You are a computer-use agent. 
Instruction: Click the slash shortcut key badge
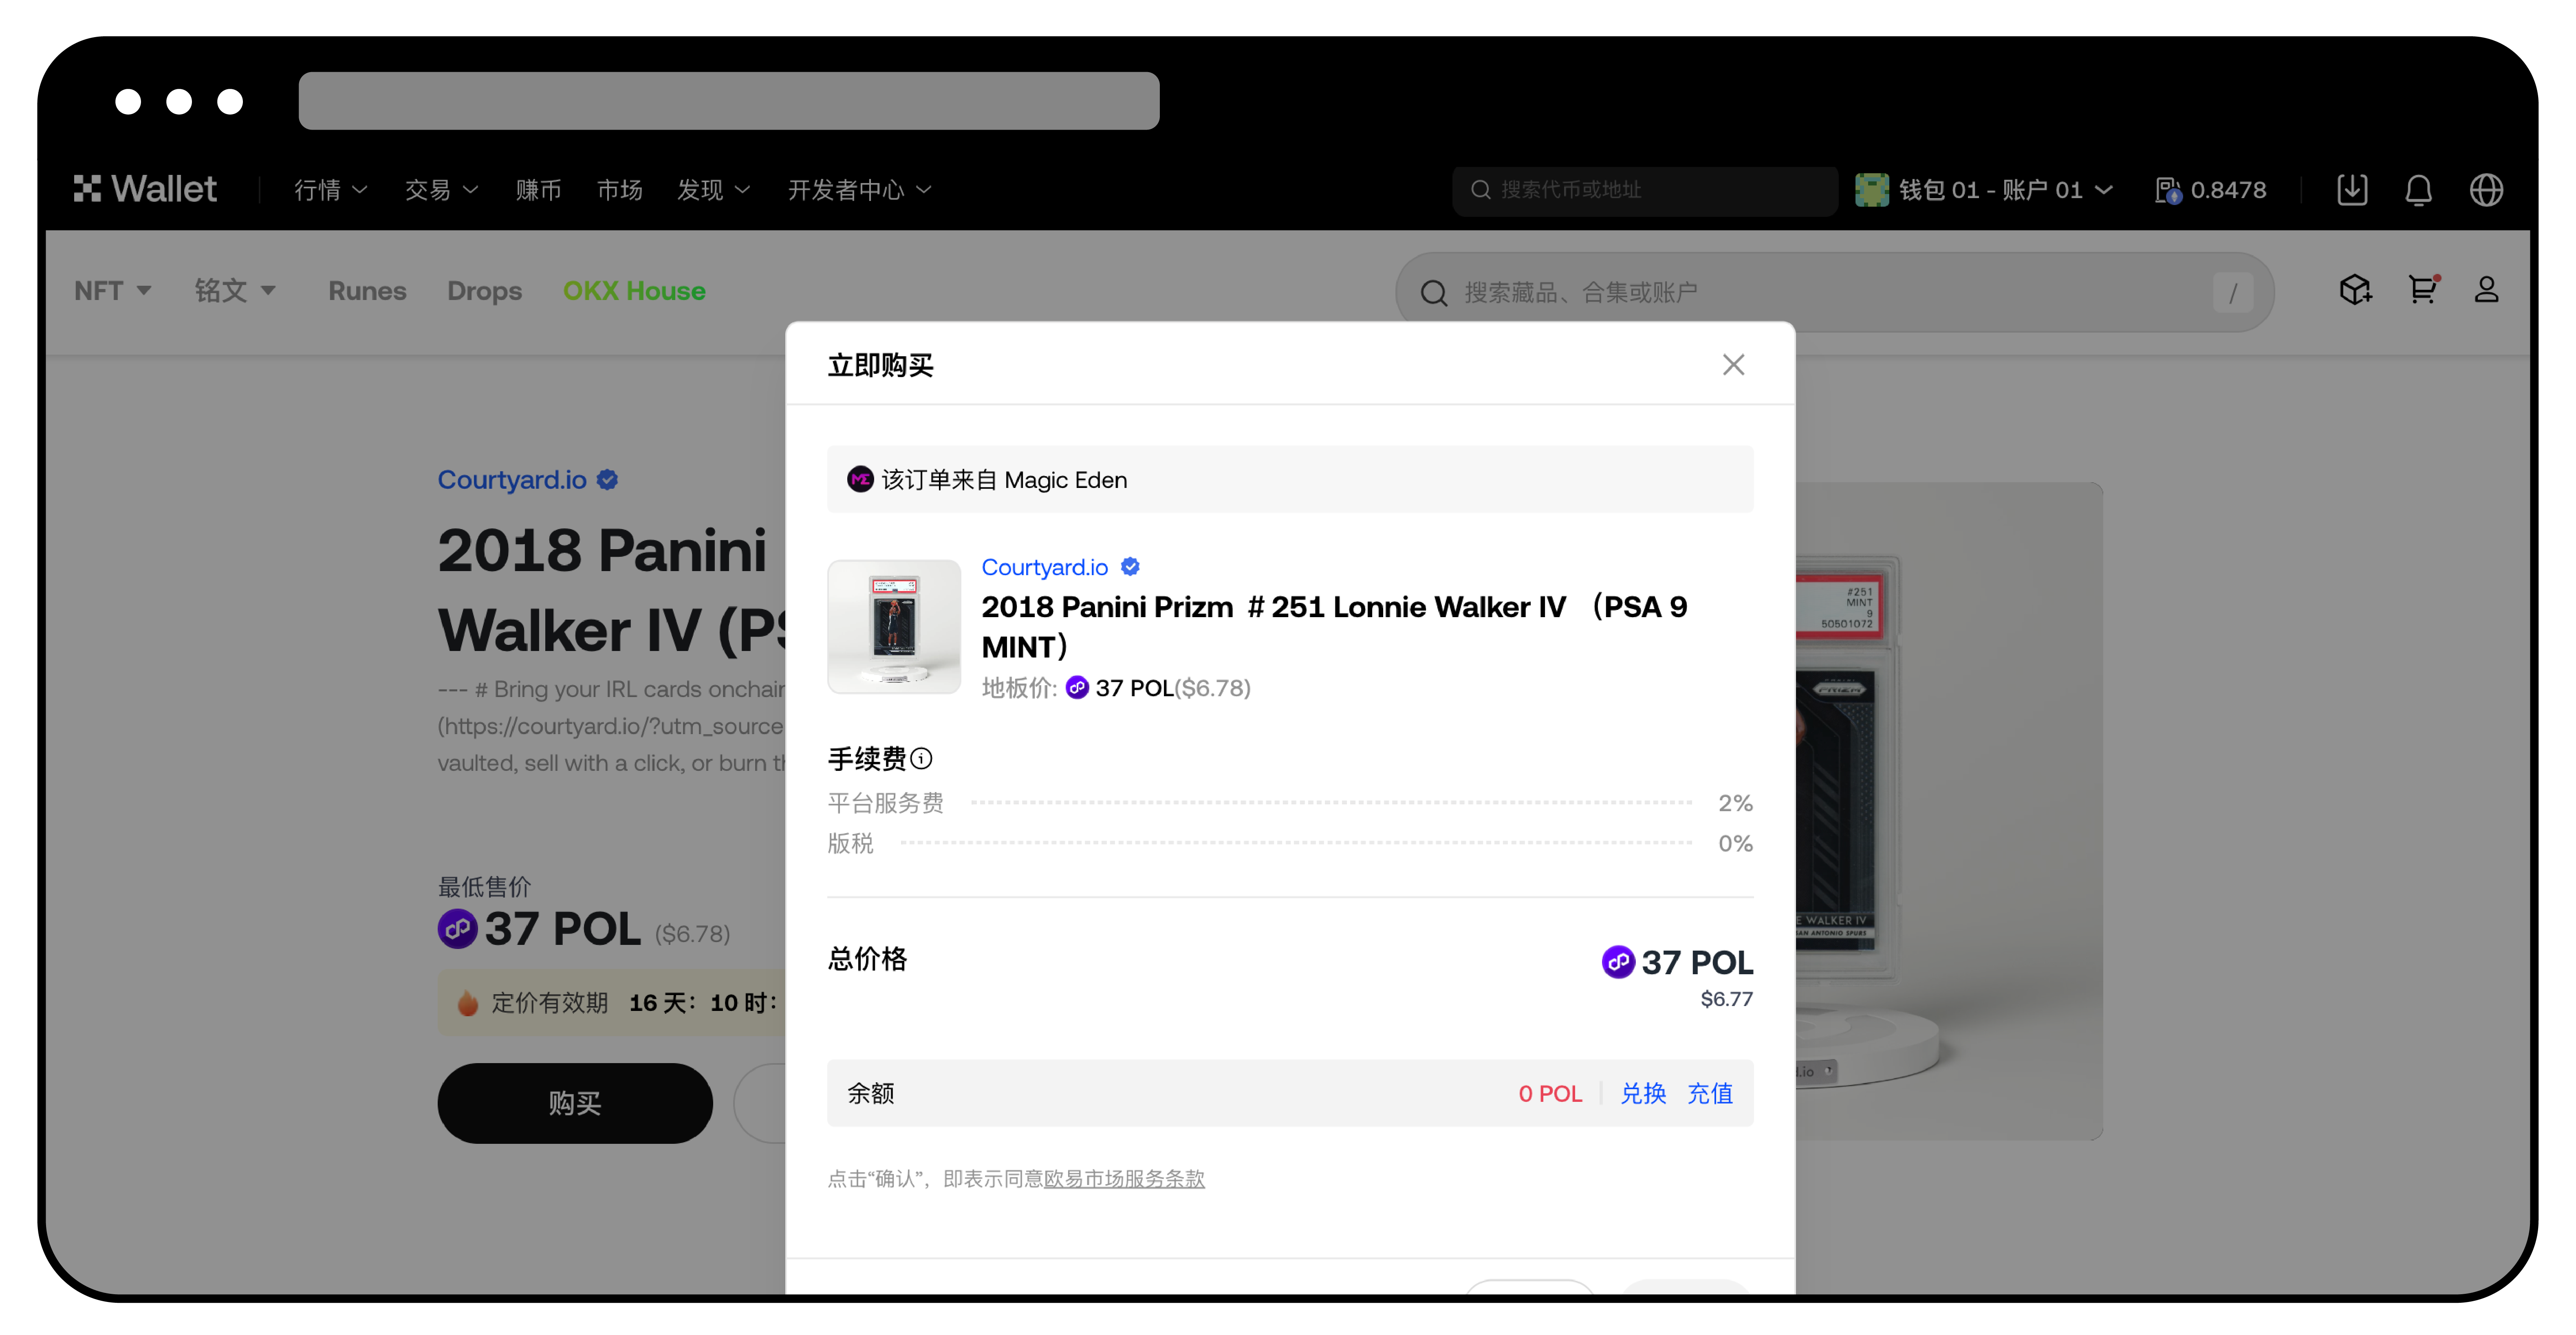tap(2232, 293)
